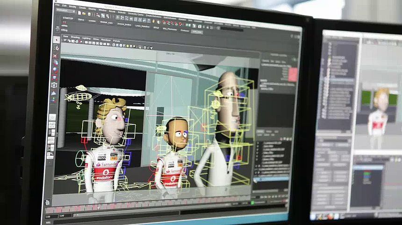Image resolution: width=402 pixels, height=225 pixels.
Task: Toggle the joints selection mask icon
Action: coord(122,18)
